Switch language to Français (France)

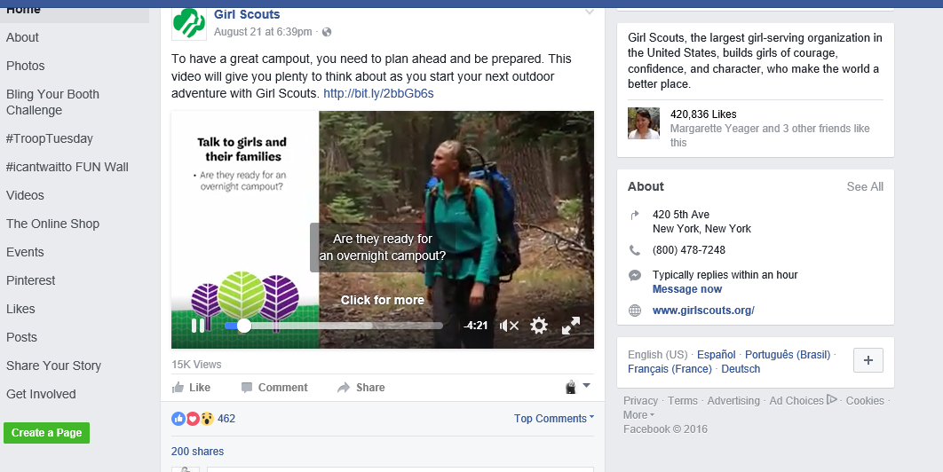coord(670,369)
